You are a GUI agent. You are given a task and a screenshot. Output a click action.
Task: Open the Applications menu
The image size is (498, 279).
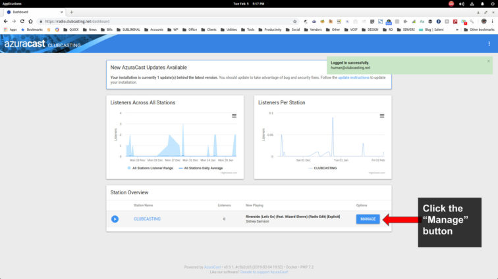tap(12, 4)
